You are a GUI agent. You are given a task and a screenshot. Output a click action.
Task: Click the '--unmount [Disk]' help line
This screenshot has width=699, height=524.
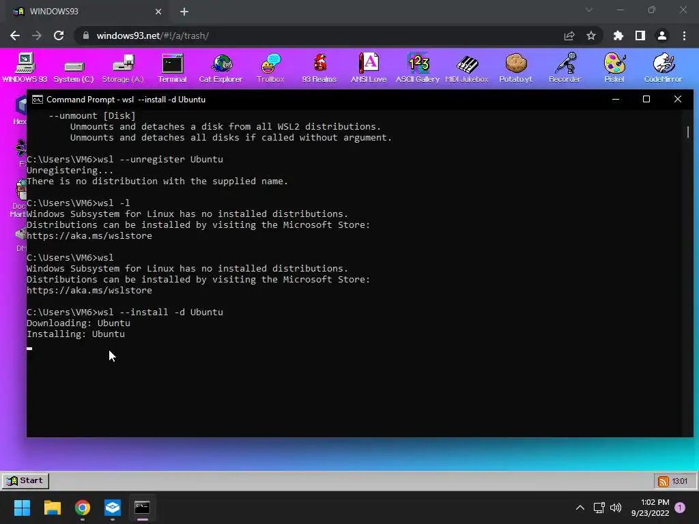(92, 115)
